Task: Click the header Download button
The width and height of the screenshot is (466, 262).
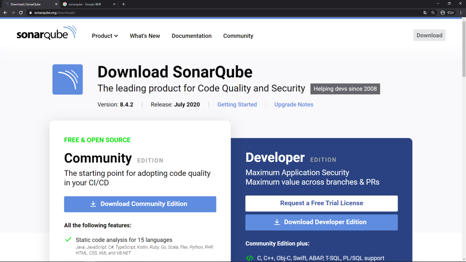Action: (429, 35)
